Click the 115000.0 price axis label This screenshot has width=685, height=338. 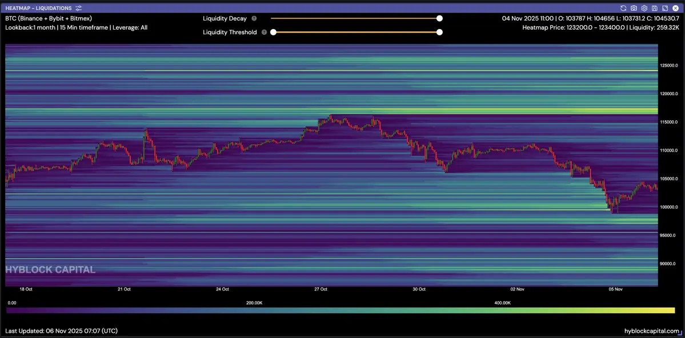click(x=669, y=122)
